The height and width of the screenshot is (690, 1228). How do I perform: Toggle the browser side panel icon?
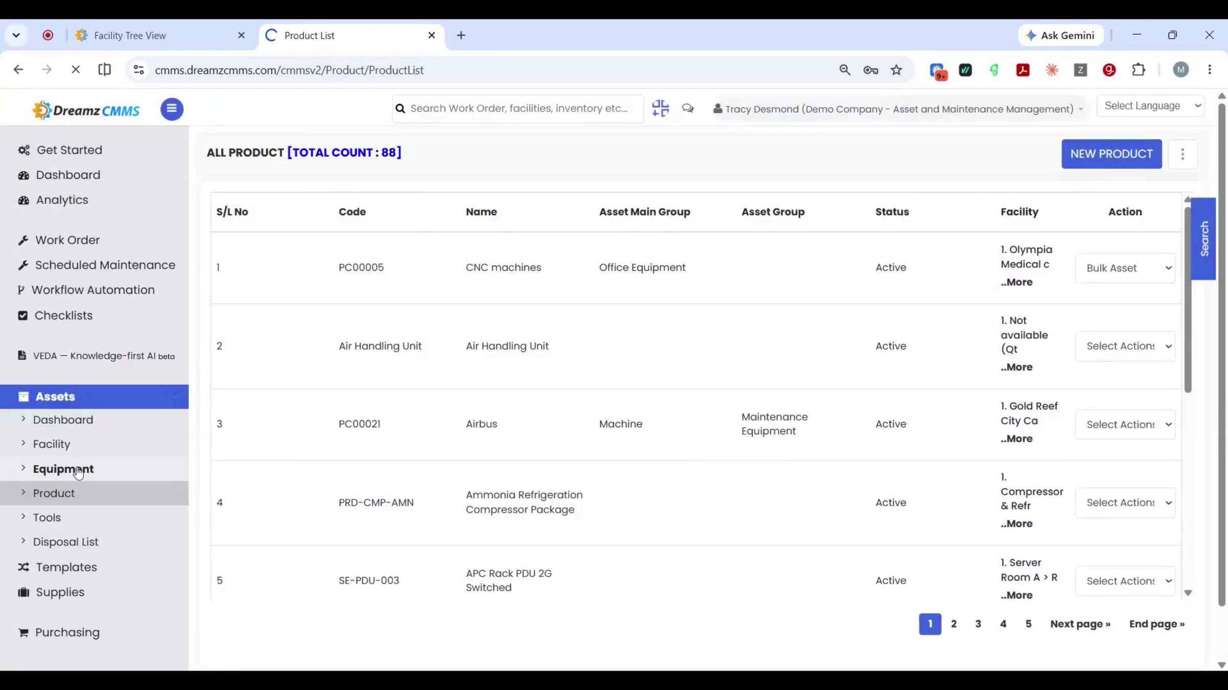tap(104, 70)
